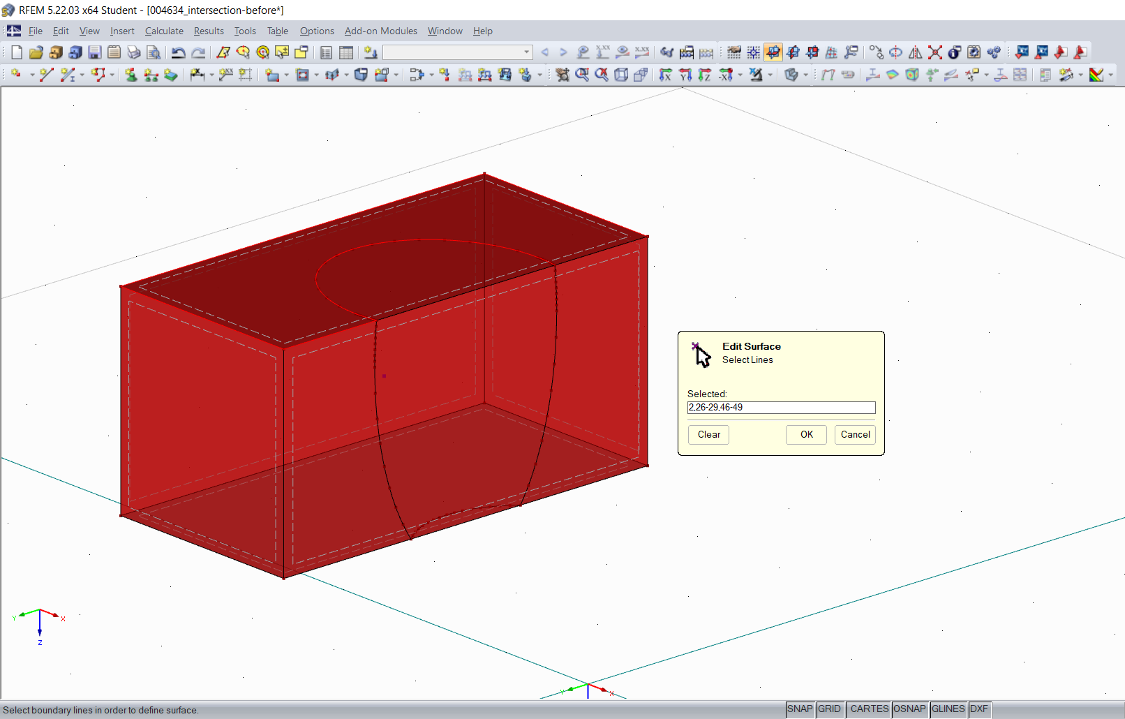Select the New Member tool
The image size is (1125, 719).
pos(67,75)
